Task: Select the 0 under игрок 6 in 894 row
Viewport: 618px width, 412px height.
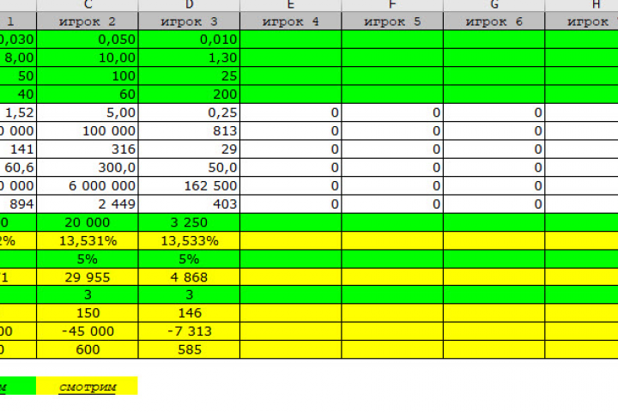Action: pos(494,203)
